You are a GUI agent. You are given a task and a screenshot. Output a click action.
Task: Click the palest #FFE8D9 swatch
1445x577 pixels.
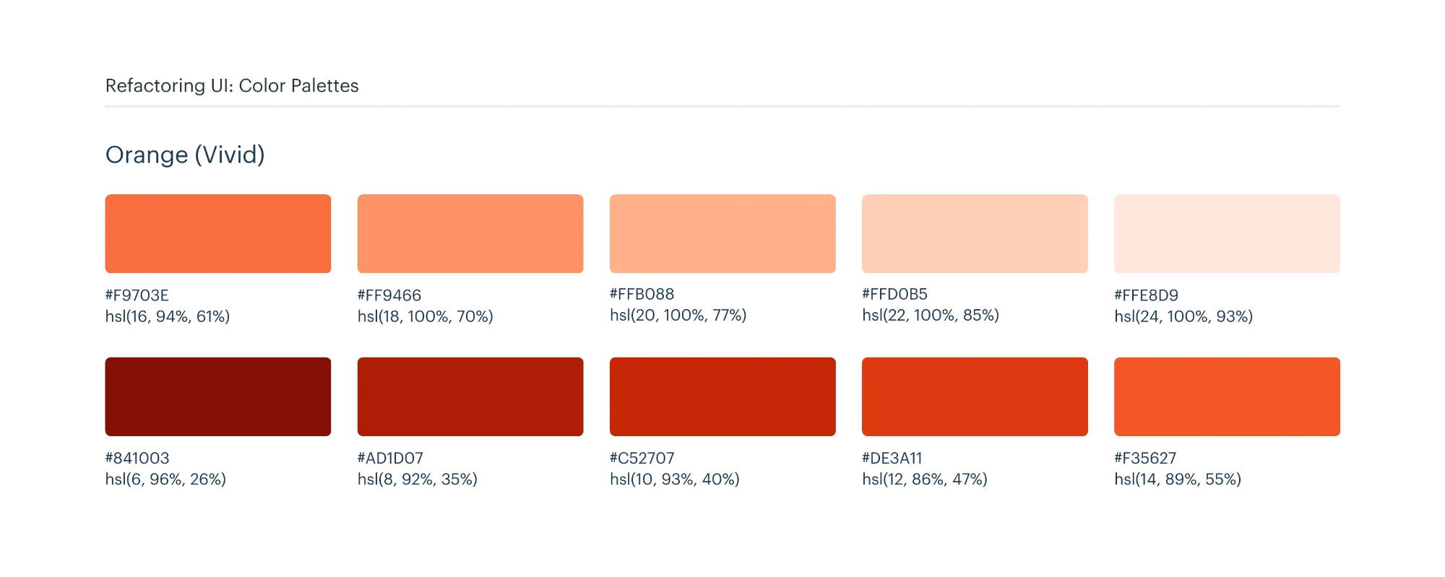(1227, 233)
